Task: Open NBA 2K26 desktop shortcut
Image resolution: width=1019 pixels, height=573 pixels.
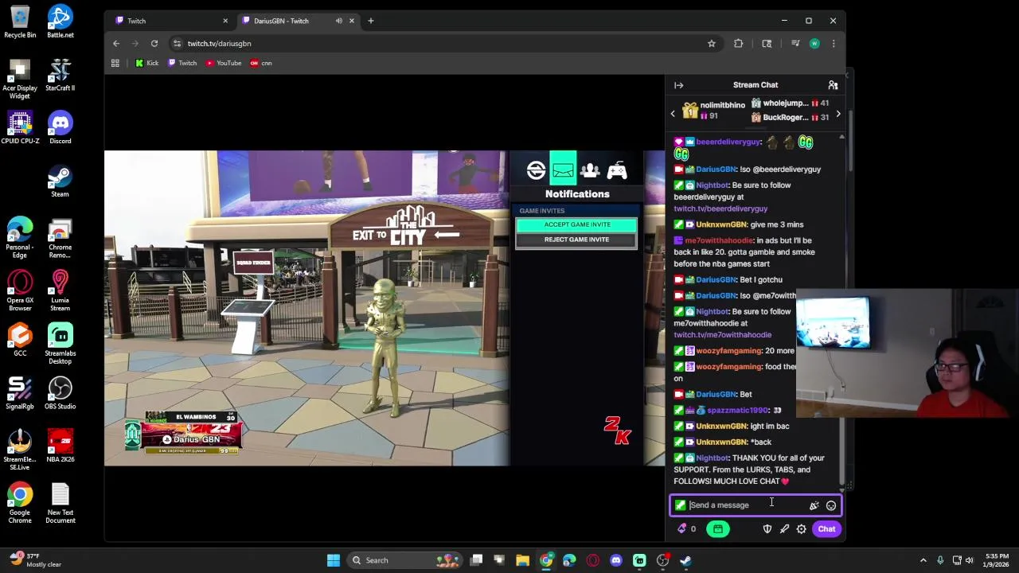Action: 60,446
